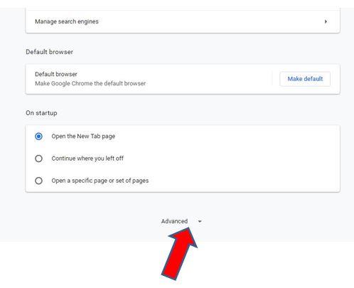Click the Make default button
354x288 pixels.
pos(305,79)
